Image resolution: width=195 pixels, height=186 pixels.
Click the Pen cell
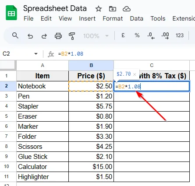43,96
